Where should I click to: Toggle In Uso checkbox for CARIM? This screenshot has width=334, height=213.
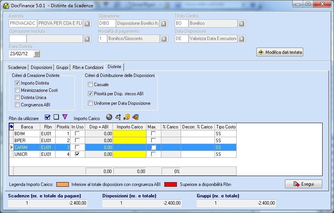point(77,147)
